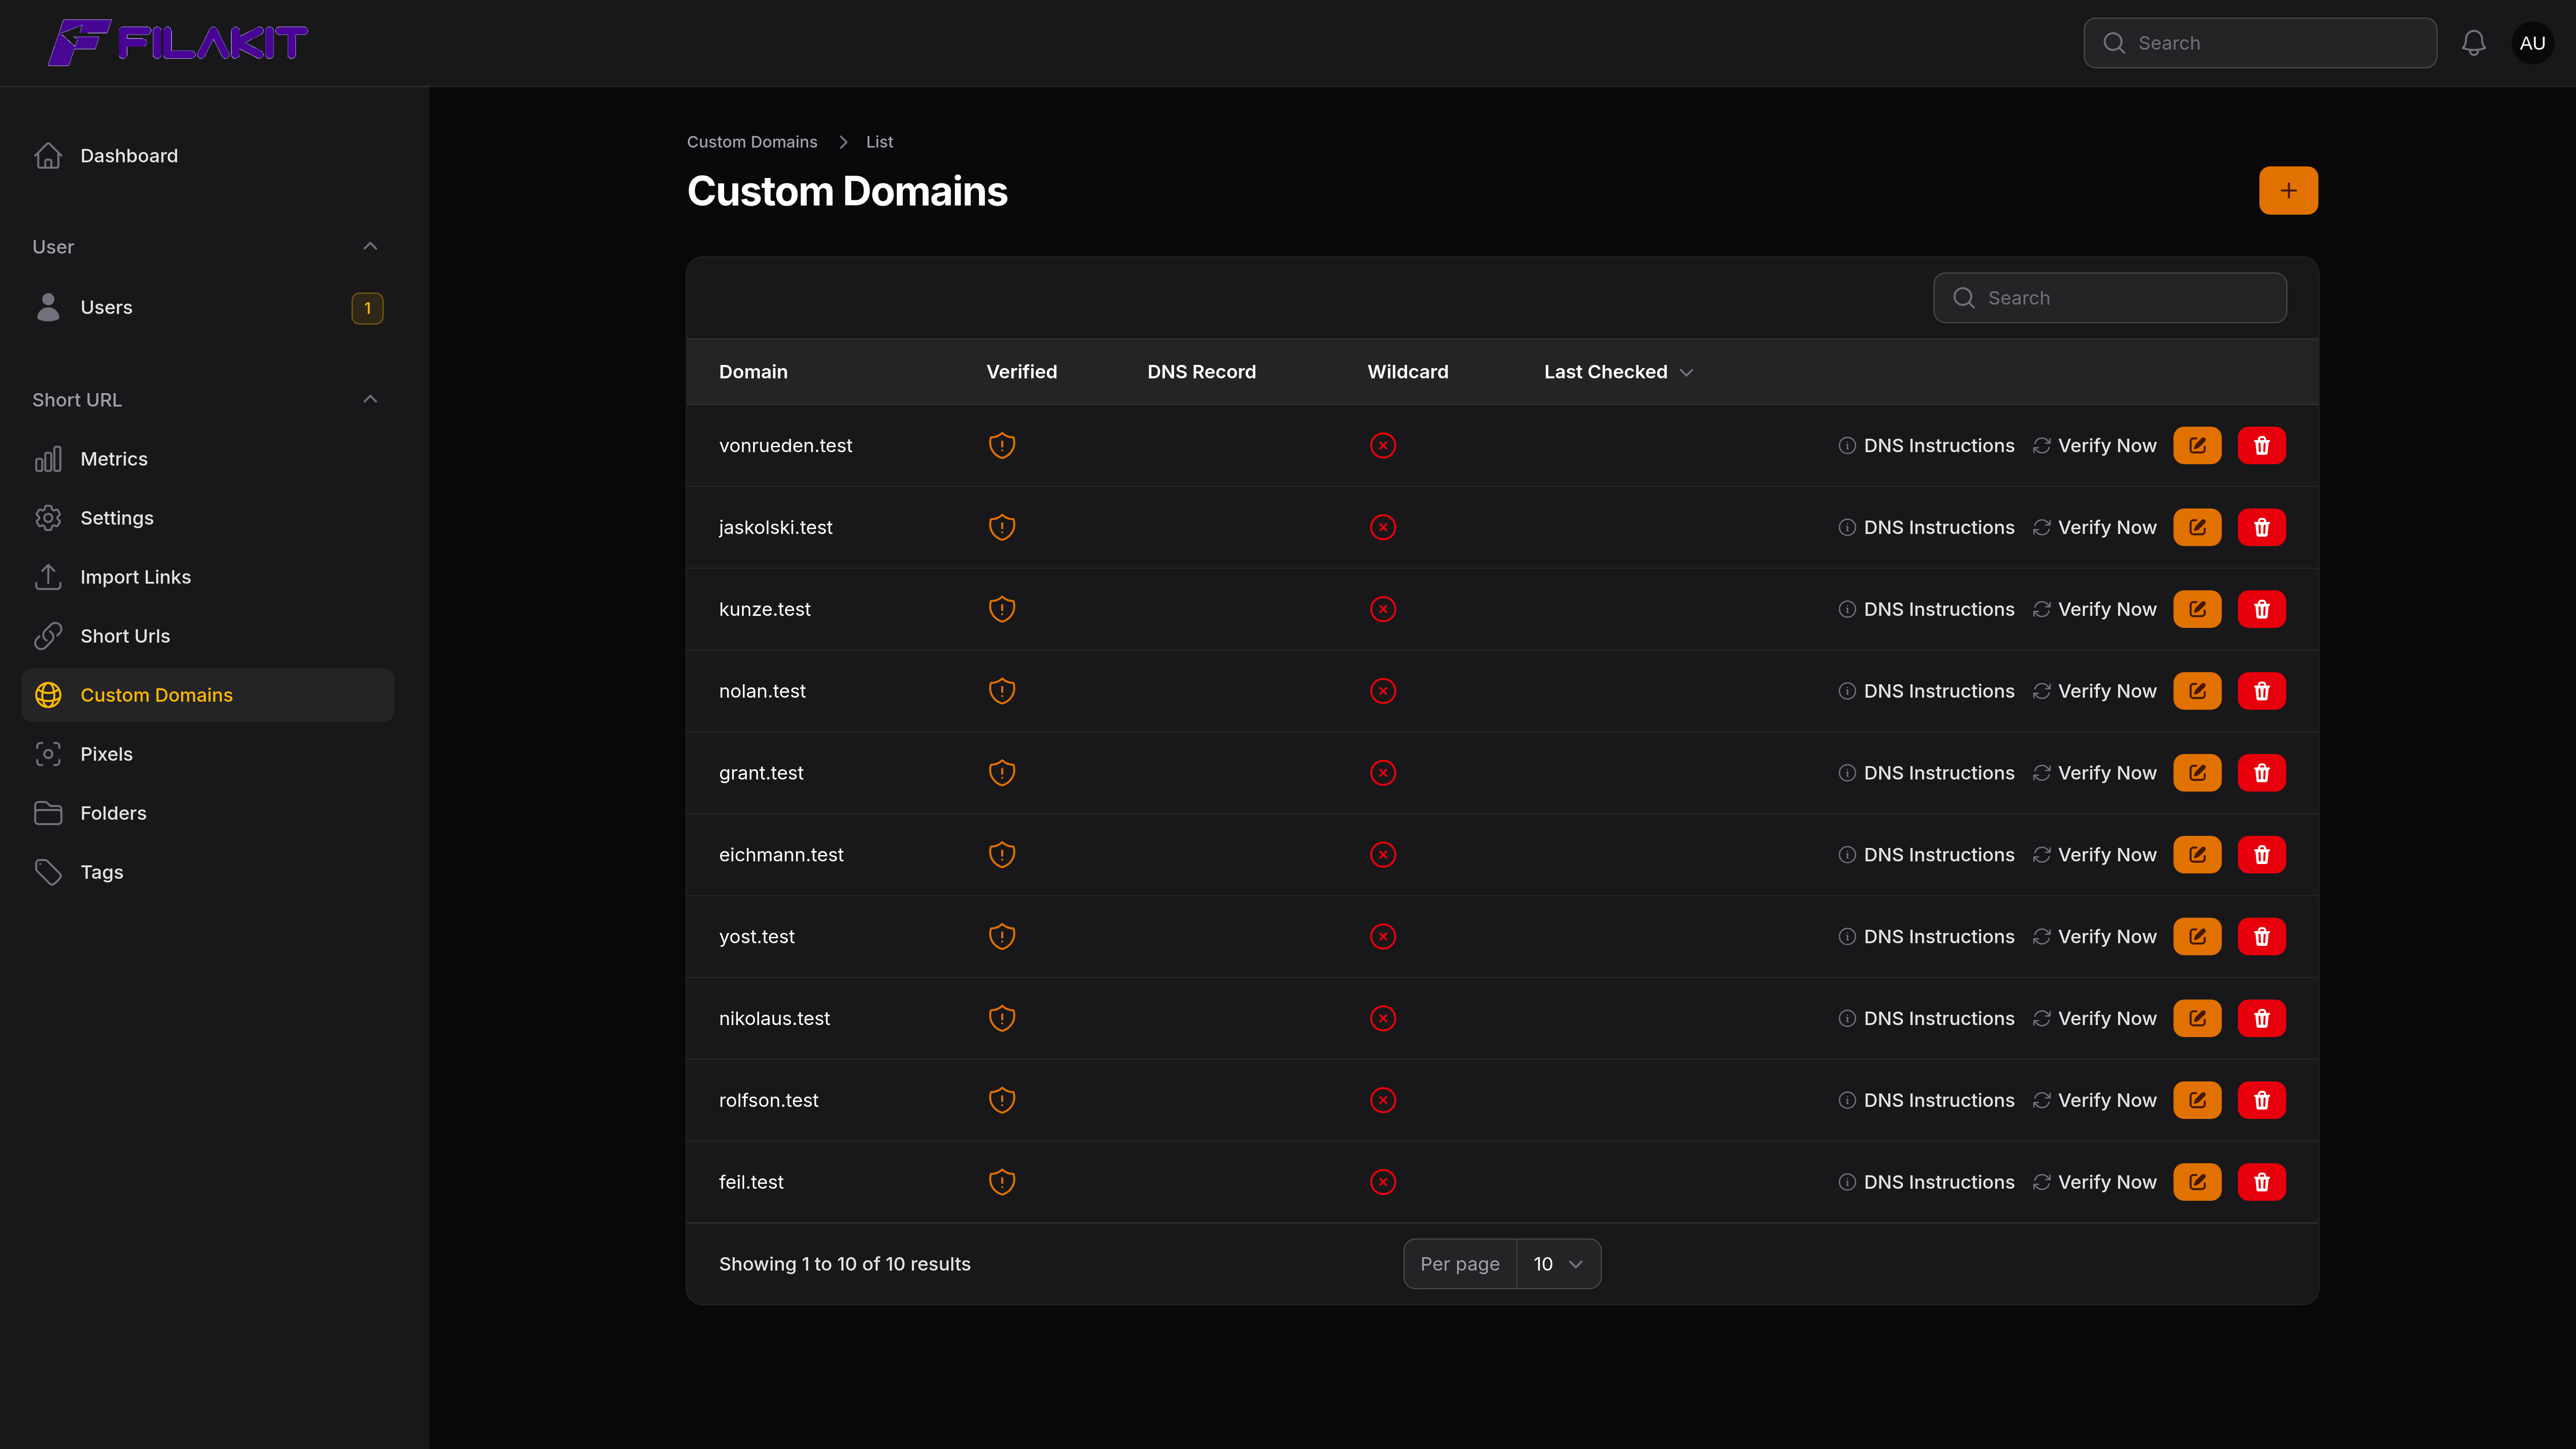2576x1449 pixels.
Task: Collapse the Short URL sidebar group
Action: 370,399
